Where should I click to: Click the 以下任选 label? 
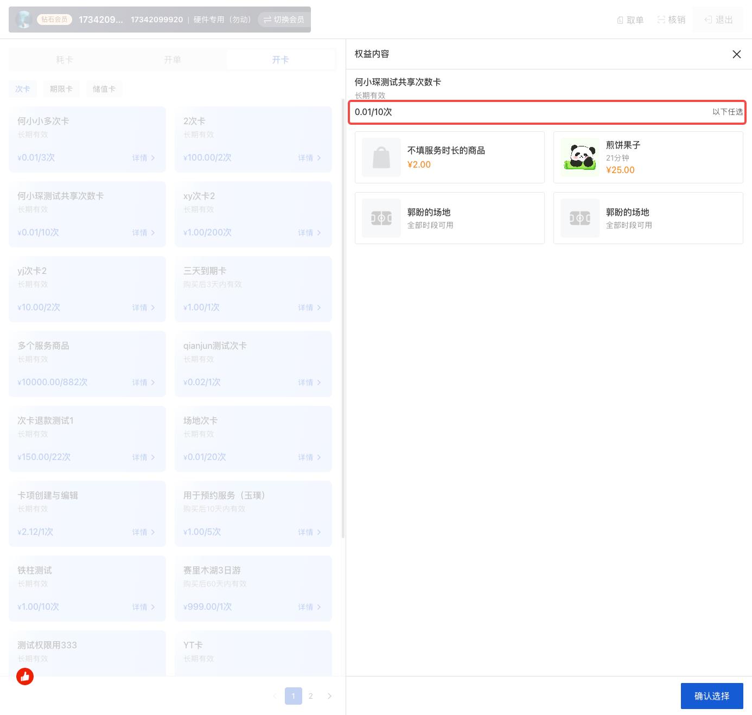(728, 112)
